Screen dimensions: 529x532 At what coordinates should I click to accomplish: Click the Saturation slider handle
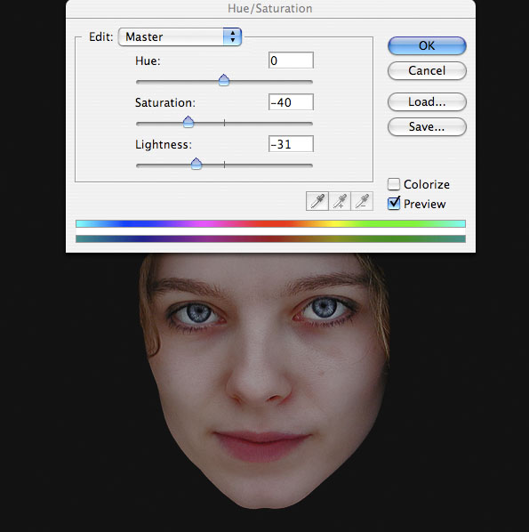click(188, 122)
